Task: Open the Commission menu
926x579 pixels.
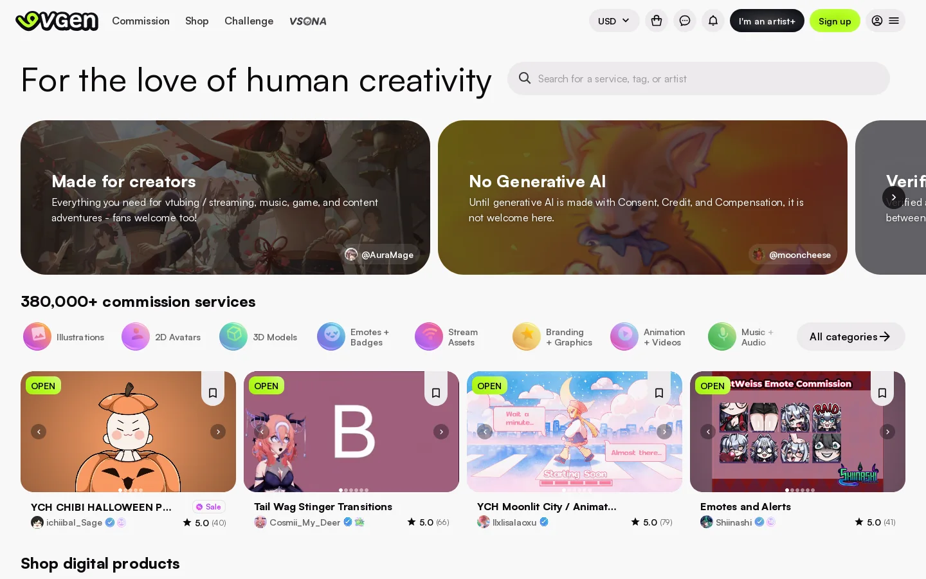Action: coord(141,21)
